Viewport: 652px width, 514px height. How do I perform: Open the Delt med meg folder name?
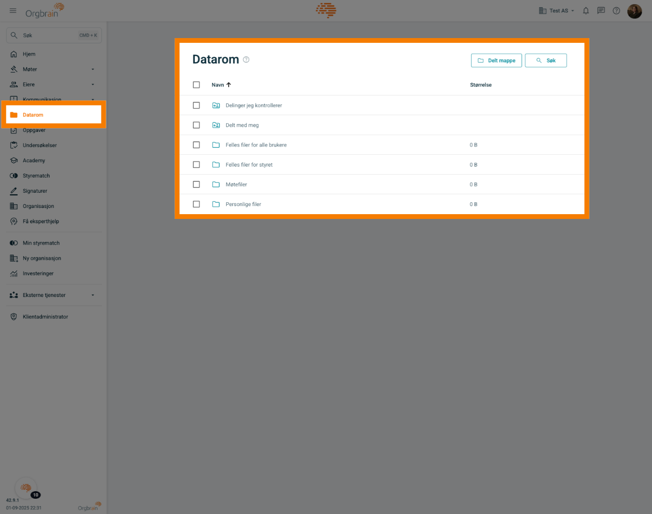point(242,125)
